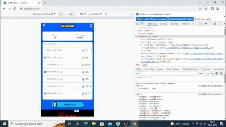Edit the viewport height field 667

[73, 14]
